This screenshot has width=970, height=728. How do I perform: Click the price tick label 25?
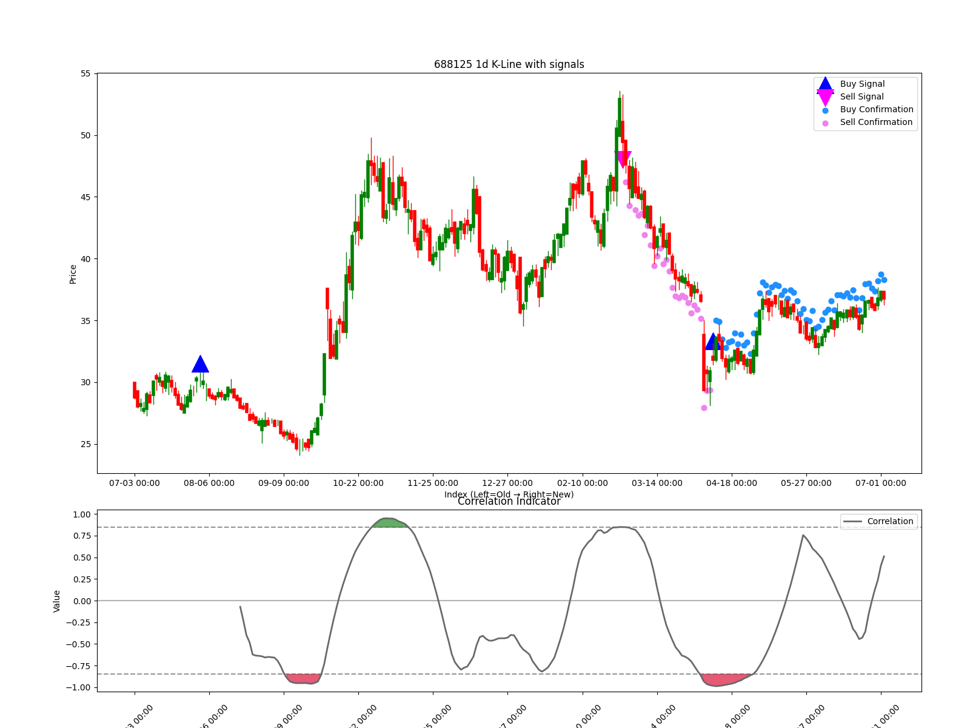point(85,445)
